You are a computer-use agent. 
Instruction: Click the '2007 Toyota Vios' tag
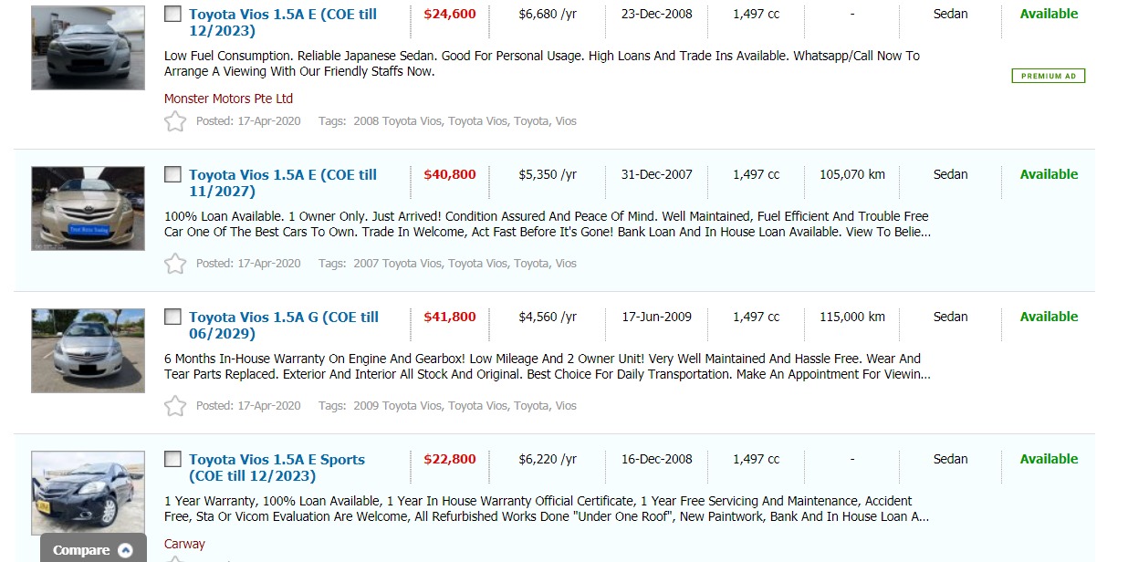398,264
